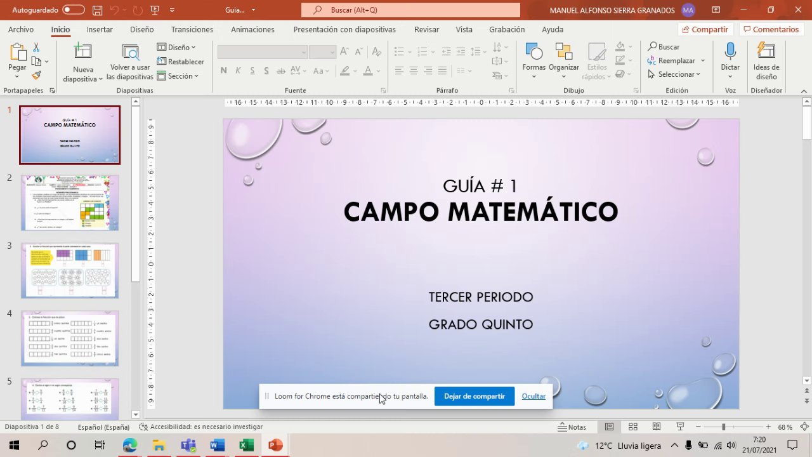Open PowerPoint from the Windows taskbar
Screen dimensions: 812x457
pos(275,446)
